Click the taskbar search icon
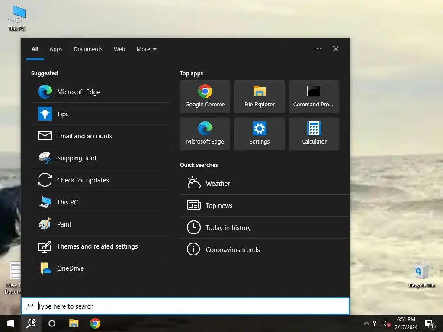The width and height of the screenshot is (443, 332). [x=31, y=323]
